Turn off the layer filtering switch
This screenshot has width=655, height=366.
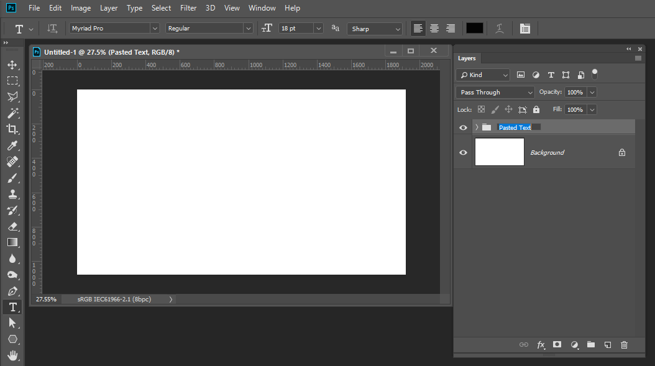[x=594, y=74]
